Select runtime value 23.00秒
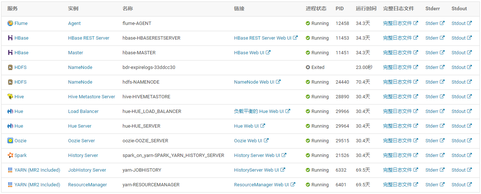Image resolution: width=481 pixels, height=194 pixels. click(x=364, y=67)
